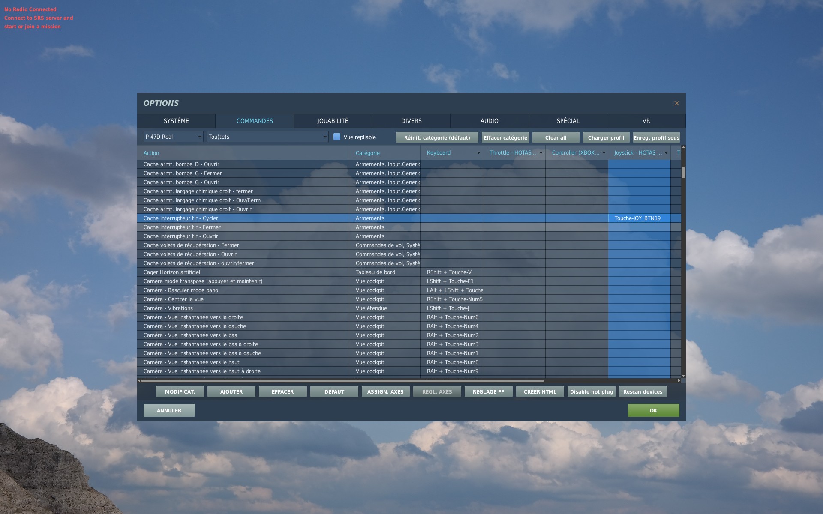Click the scroll-up arrow of command list
This screenshot has width=823, height=514.
point(683,147)
